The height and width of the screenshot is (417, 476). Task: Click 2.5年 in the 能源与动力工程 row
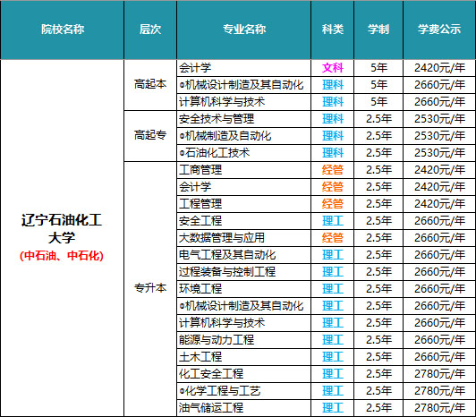click(x=378, y=340)
